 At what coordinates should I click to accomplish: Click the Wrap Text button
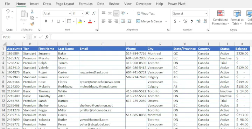[146, 14]
